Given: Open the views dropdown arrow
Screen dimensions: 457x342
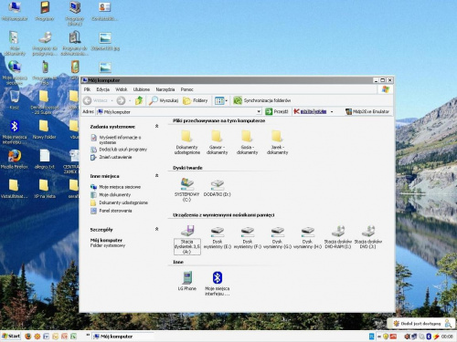Looking at the screenshot, I should pyautogui.click(x=227, y=100).
